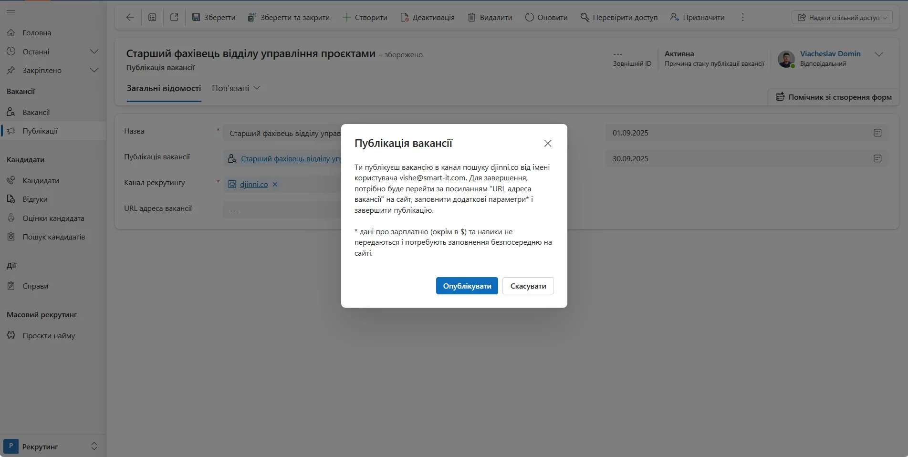This screenshot has height=457, width=908.
Task: Click the Призначити toolbar icon
Action: (x=674, y=17)
